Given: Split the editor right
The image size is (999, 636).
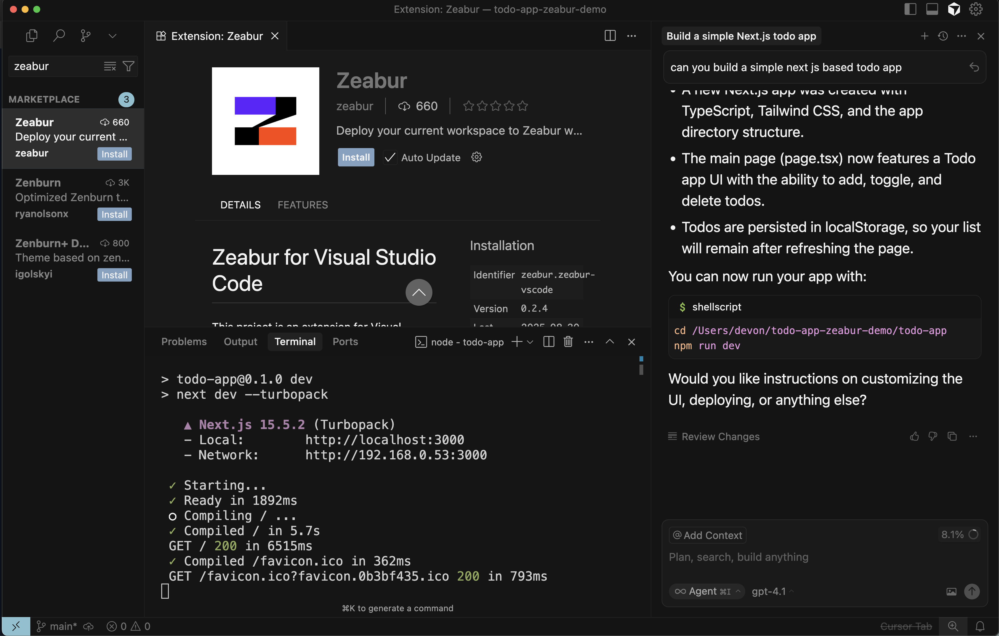Looking at the screenshot, I should [x=610, y=36].
